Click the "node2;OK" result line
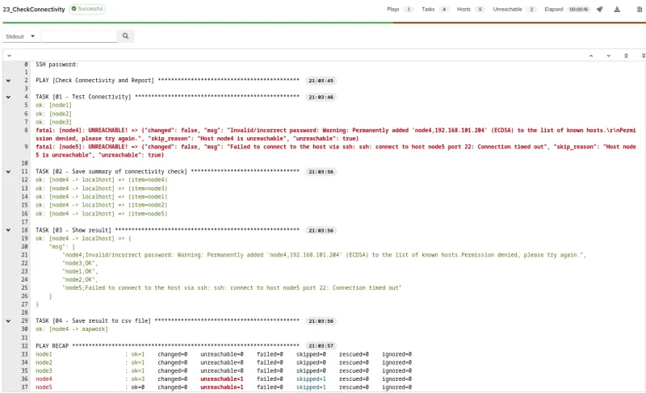Image resolution: width=646 pixels, height=393 pixels. tap(80, 279)
